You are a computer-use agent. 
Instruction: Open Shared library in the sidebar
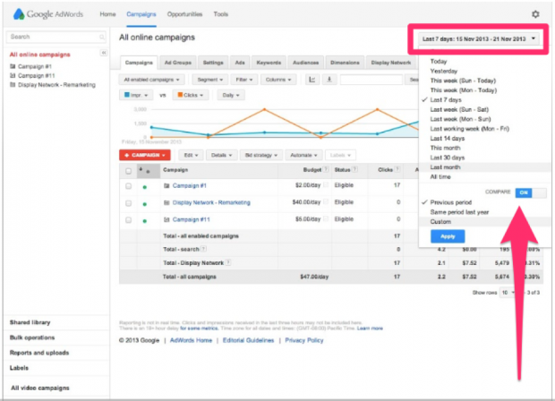[x=30, y=322]
